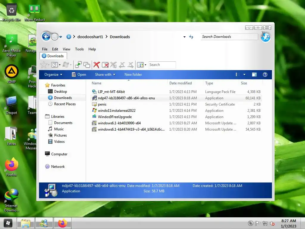Open the View menu

(66, 49)
